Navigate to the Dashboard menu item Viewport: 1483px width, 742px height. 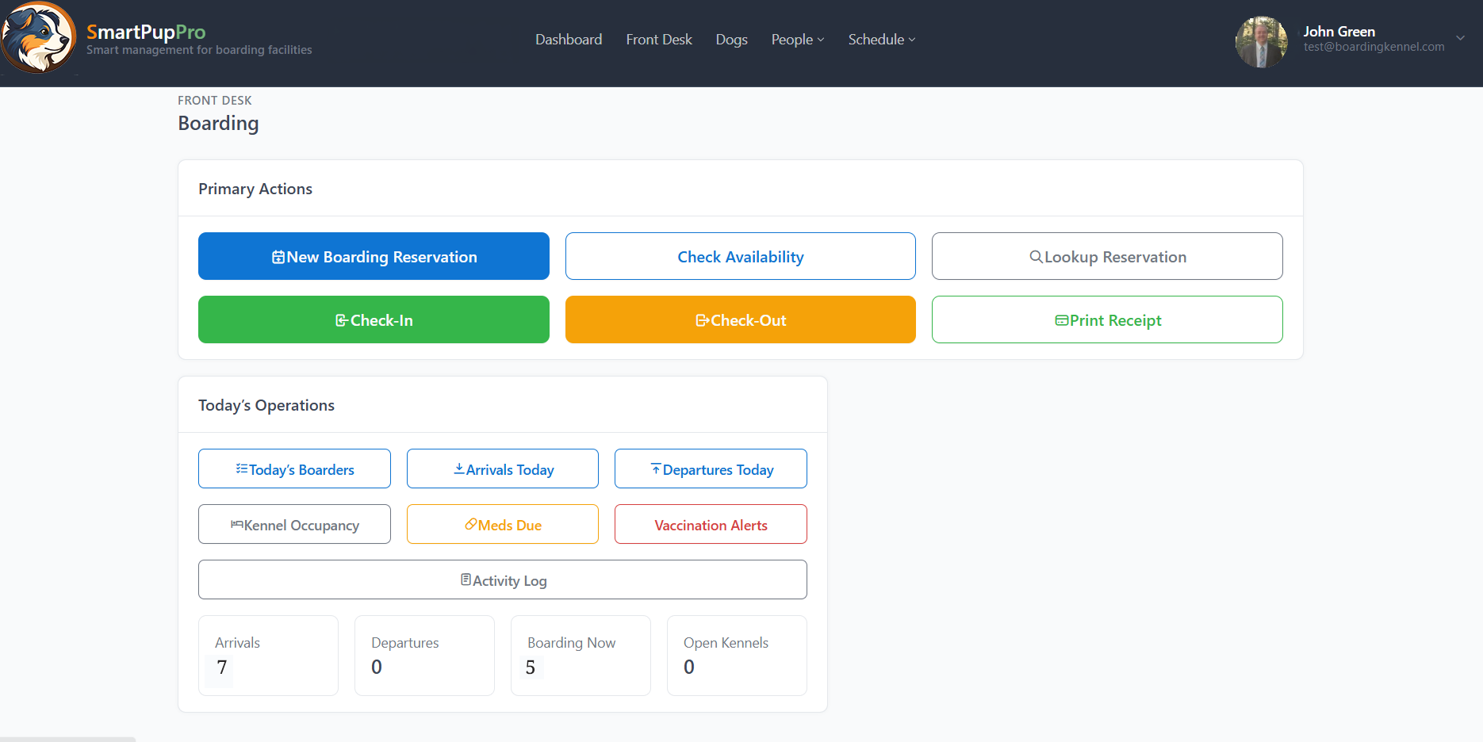pos(568,39)
